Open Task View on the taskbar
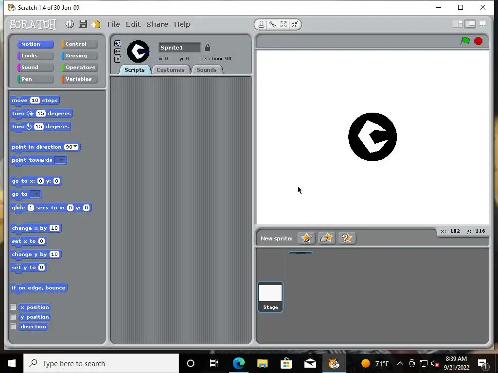Image resolution: width=498 pixels, height=373 pixels. (x=214, y=363)
